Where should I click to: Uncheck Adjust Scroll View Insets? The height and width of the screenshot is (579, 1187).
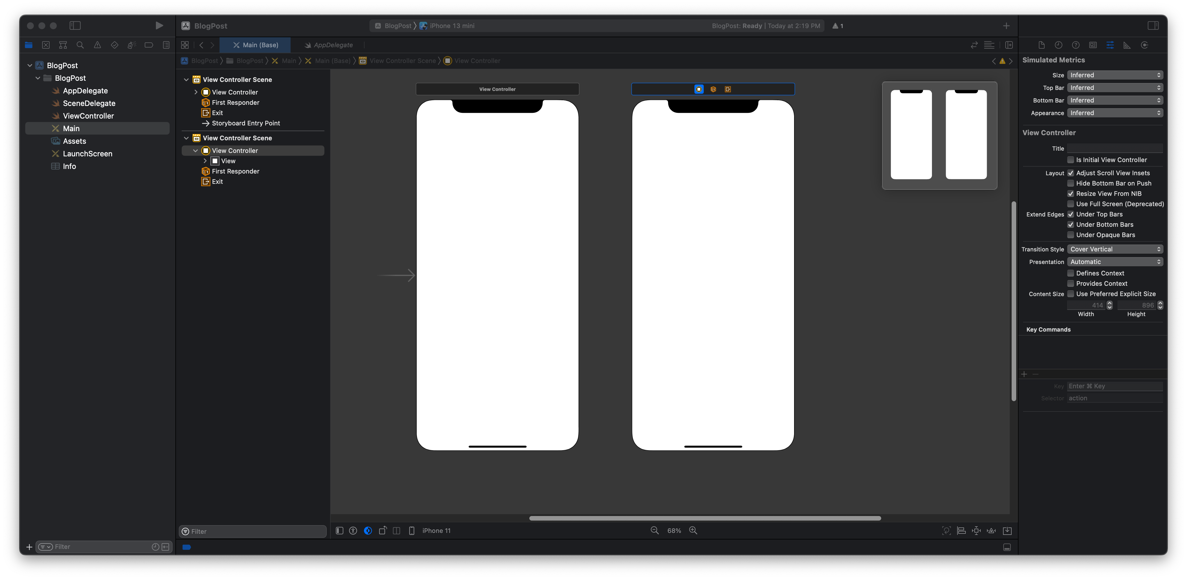click(1071, 173)
